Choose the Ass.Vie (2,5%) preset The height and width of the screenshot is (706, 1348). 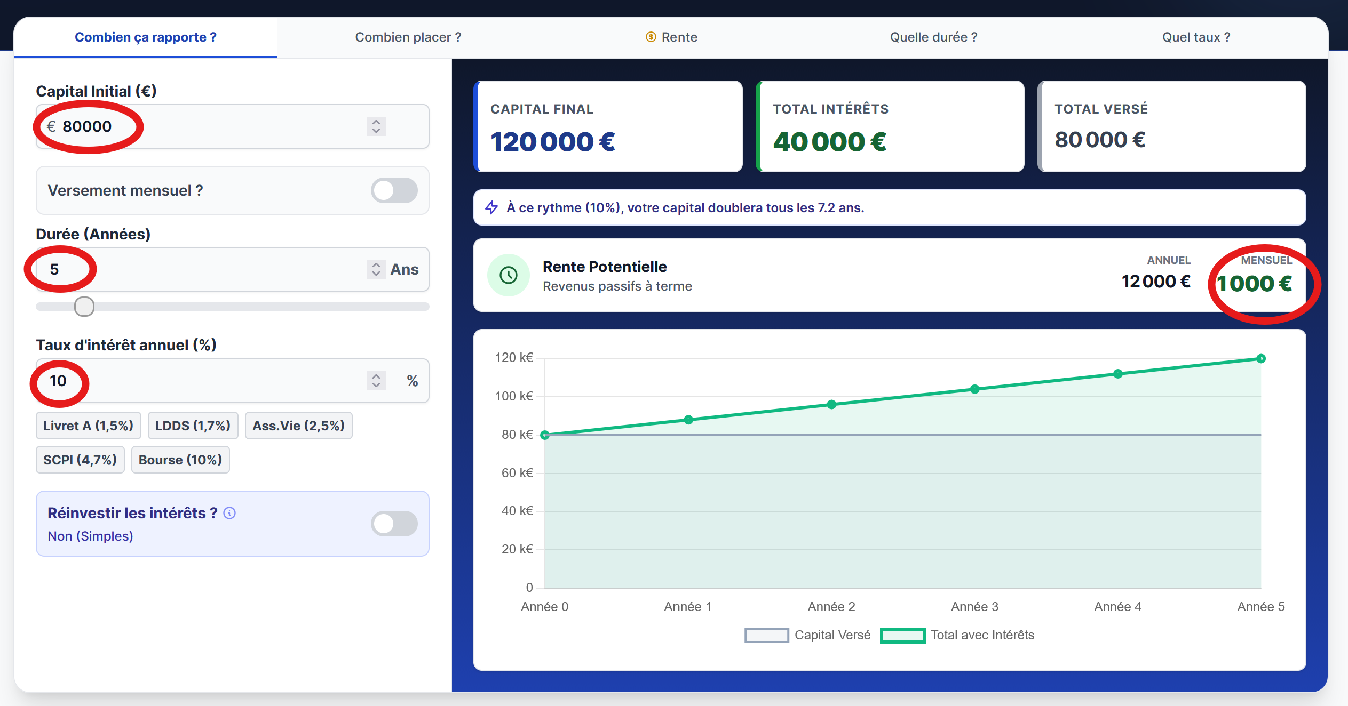[298, 426]
